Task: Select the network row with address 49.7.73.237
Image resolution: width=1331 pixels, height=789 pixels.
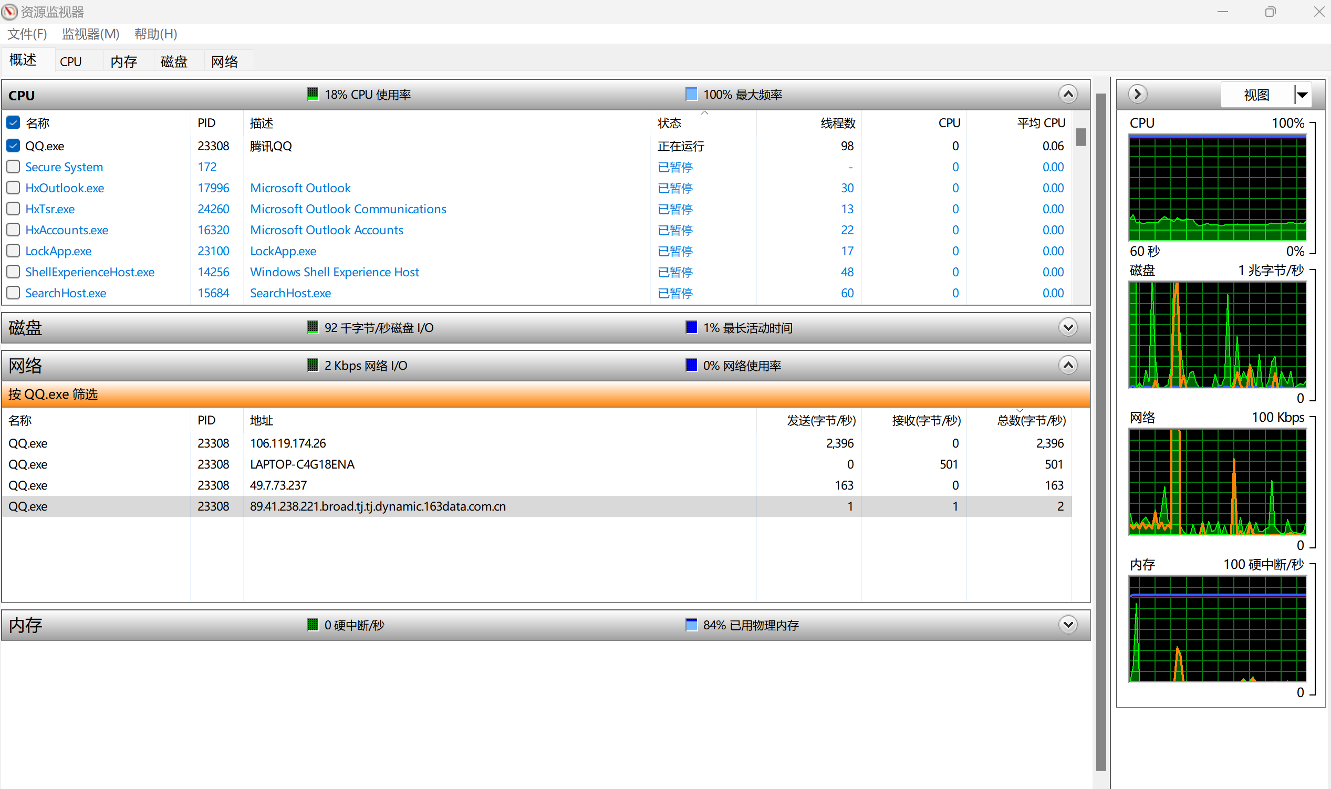Action: tap(537, 485)
